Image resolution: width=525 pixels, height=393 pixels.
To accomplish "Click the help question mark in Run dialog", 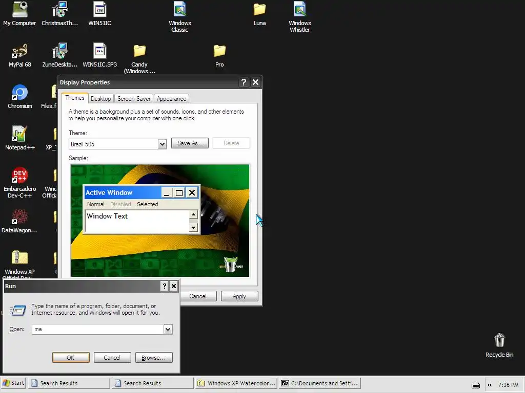I will (x=164, y=286).
